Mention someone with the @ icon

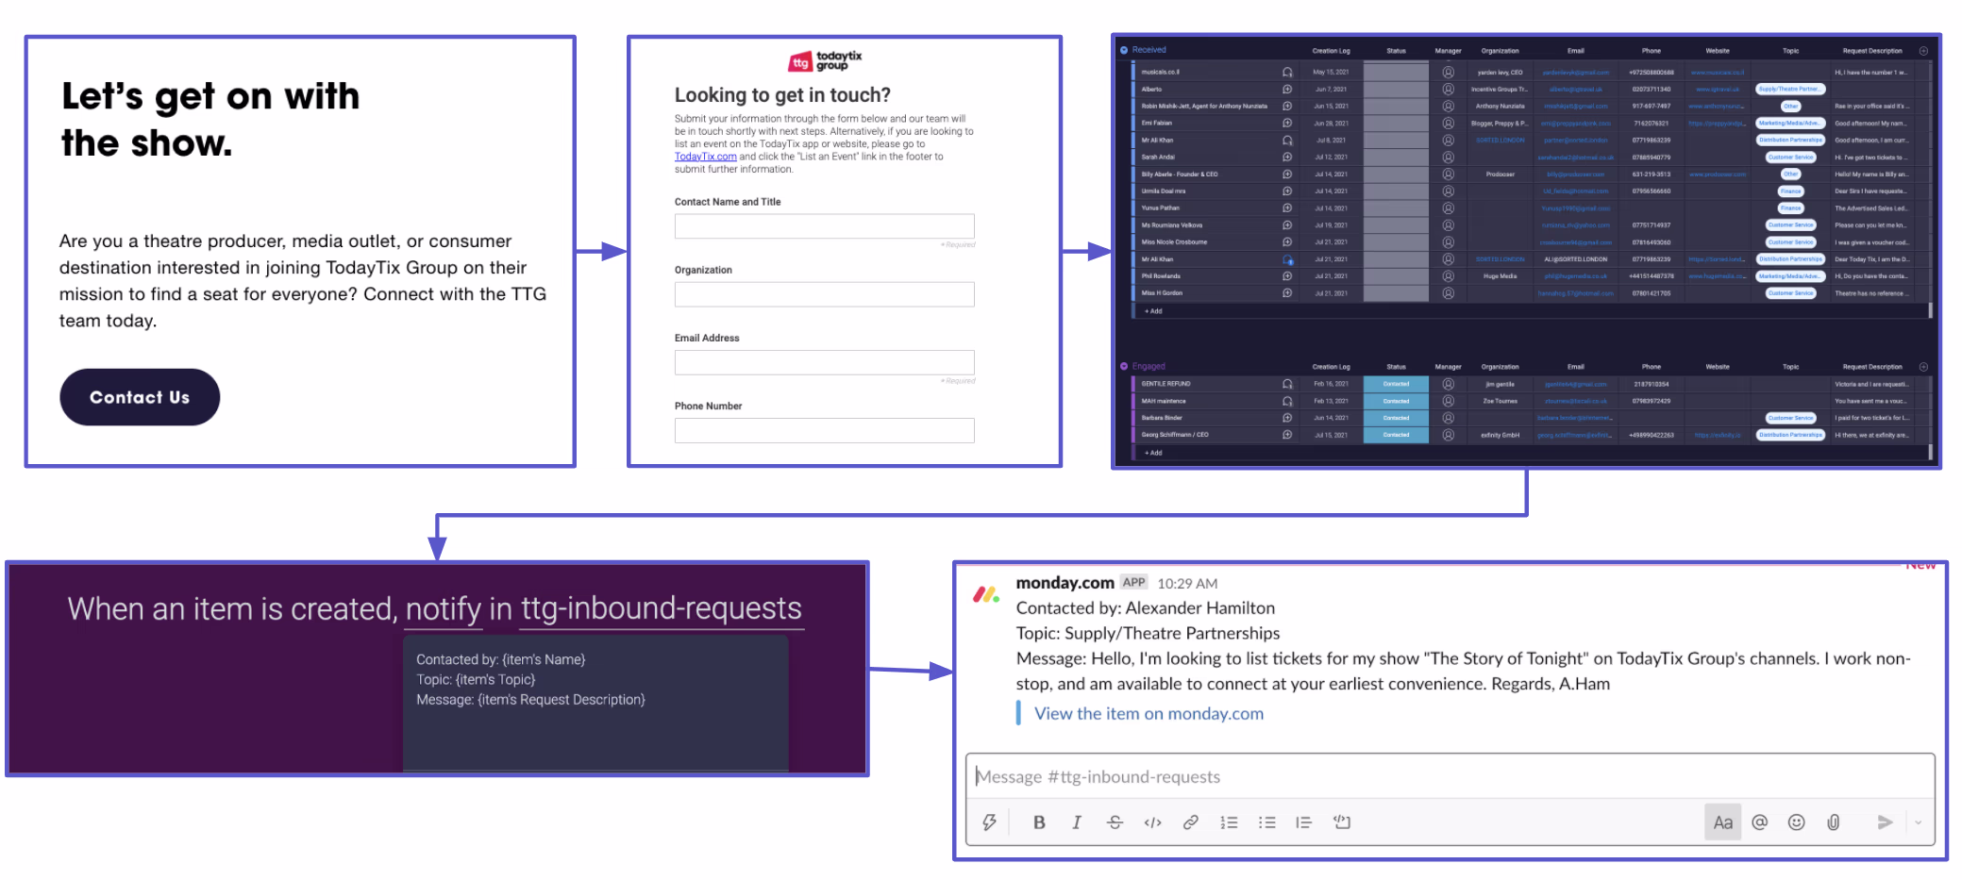tap(1760, 822)
